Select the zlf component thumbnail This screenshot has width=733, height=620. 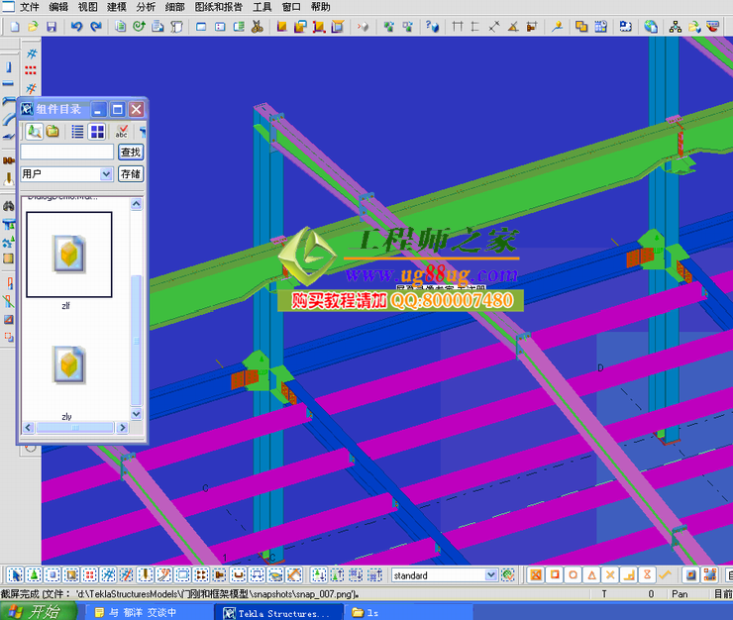(x=68, y=255)
